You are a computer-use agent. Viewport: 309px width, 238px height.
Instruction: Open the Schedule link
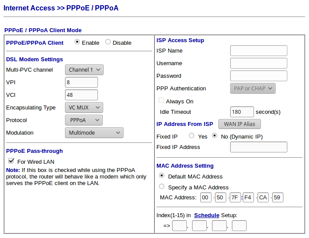point(207,215)
